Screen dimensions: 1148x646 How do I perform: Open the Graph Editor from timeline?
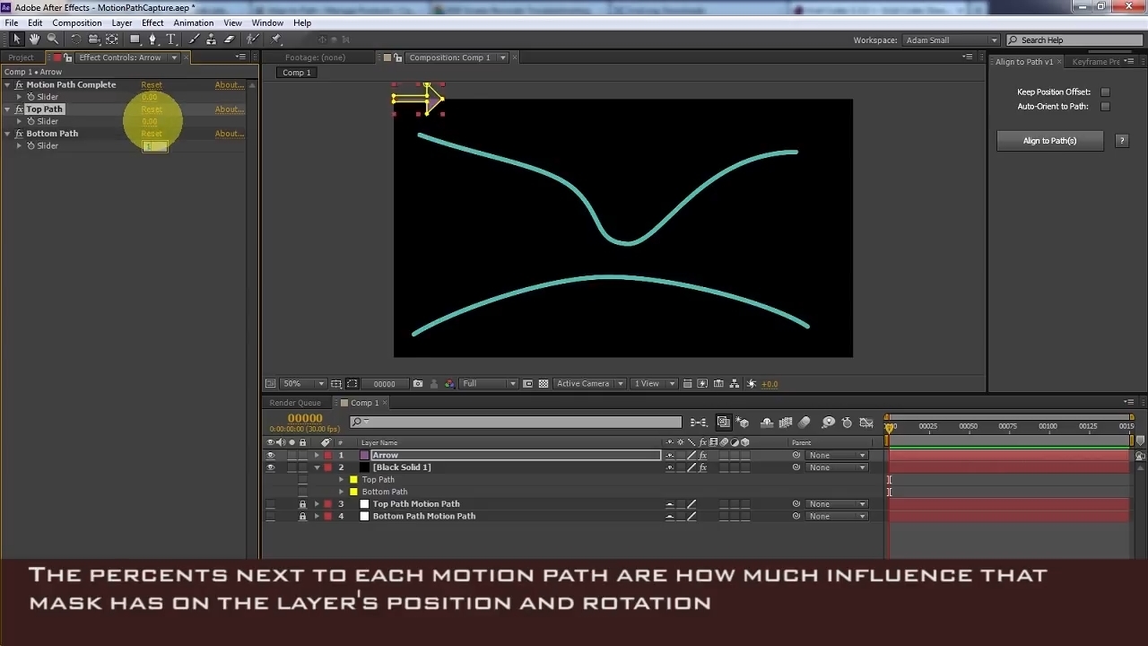(866, 423)
